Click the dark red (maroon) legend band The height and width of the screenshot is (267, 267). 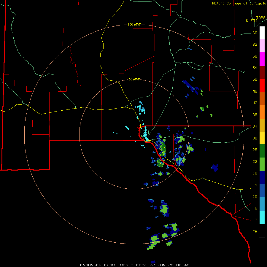(x=262, y=72)
